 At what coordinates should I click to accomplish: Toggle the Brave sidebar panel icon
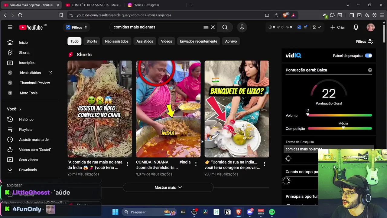point(352,15)
